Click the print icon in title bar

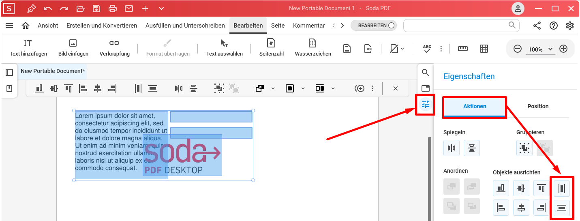tap(113, 9)
